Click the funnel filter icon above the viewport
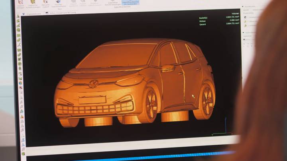The height and width of the screenshot is (161, 287). click(x=24, y=14)
